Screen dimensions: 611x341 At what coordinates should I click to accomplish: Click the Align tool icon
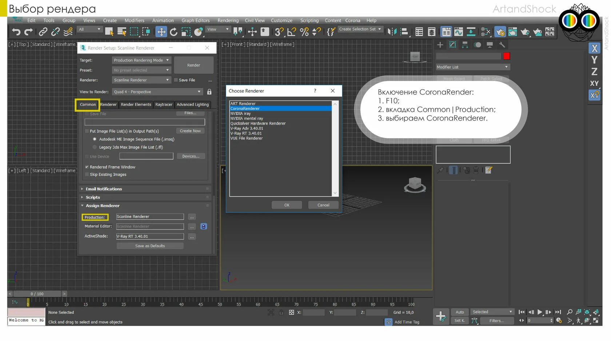[404, 32]
